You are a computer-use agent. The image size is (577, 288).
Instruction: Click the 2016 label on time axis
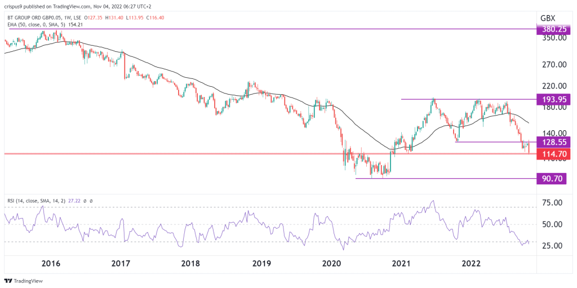point(51,264)
